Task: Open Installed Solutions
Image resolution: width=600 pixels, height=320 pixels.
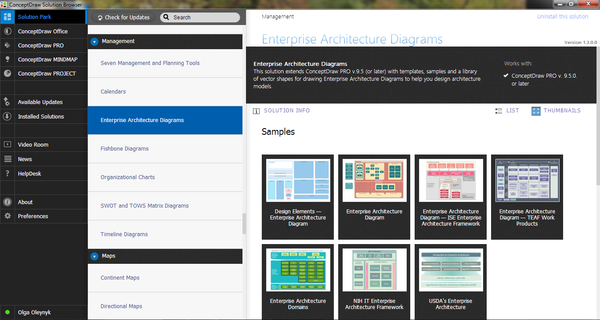Action: [43, 116]
